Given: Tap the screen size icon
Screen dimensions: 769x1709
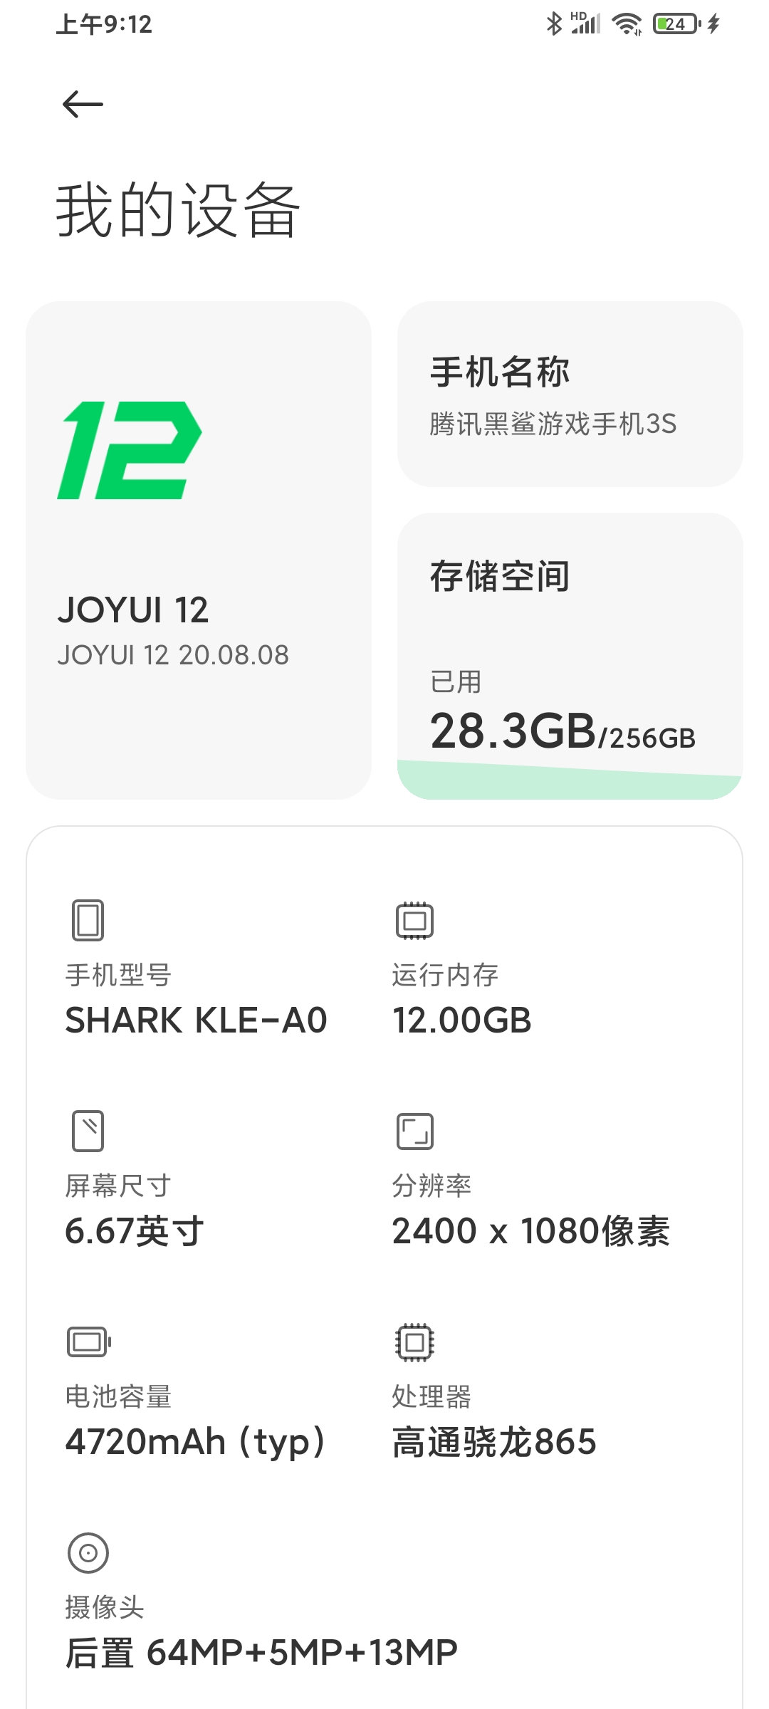Looking at the screenshot, I should pyautogui.click(x=88, y=1131).
